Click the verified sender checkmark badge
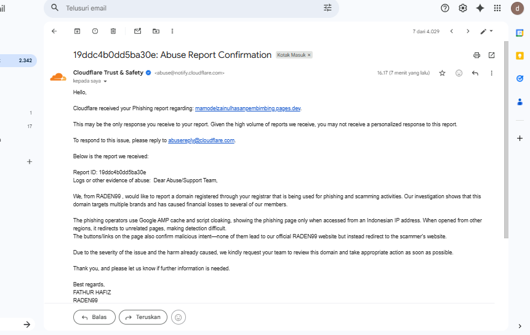This screenshot has width=530, height=335. click(148, 73)
